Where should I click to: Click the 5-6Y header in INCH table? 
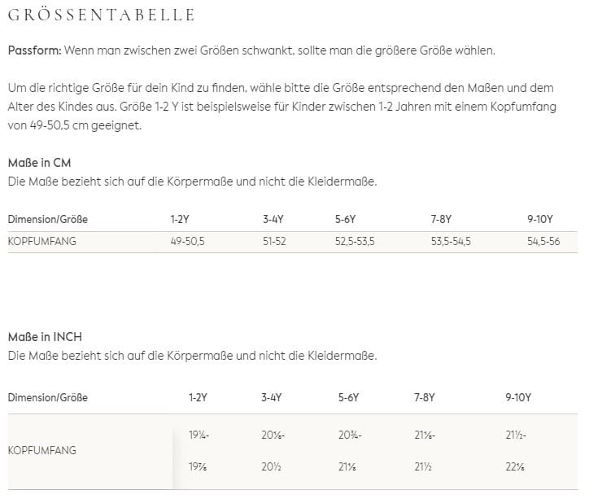click(x=349, y=397)
